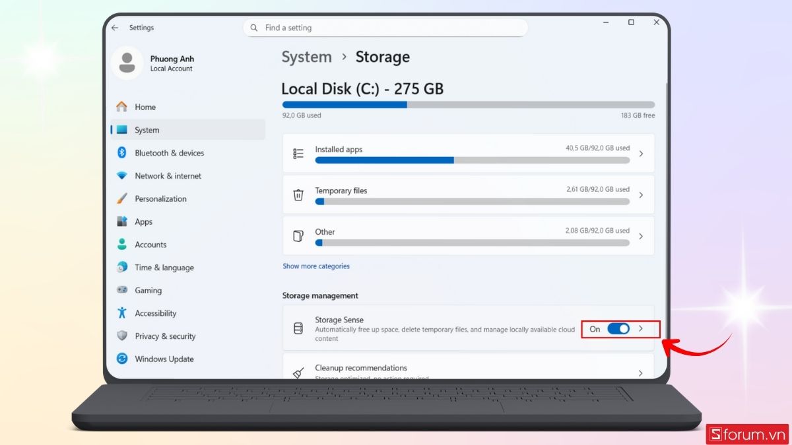792x445 pixels.
Task: Open Storage Sense settings chevron
Action: [641, 328]
